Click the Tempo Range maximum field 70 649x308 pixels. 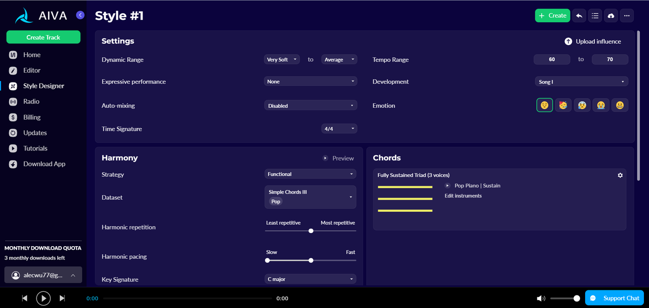pos(610,60)
